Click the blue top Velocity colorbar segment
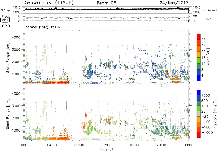Viewport: 218px width, 151px height. point(199,93)
